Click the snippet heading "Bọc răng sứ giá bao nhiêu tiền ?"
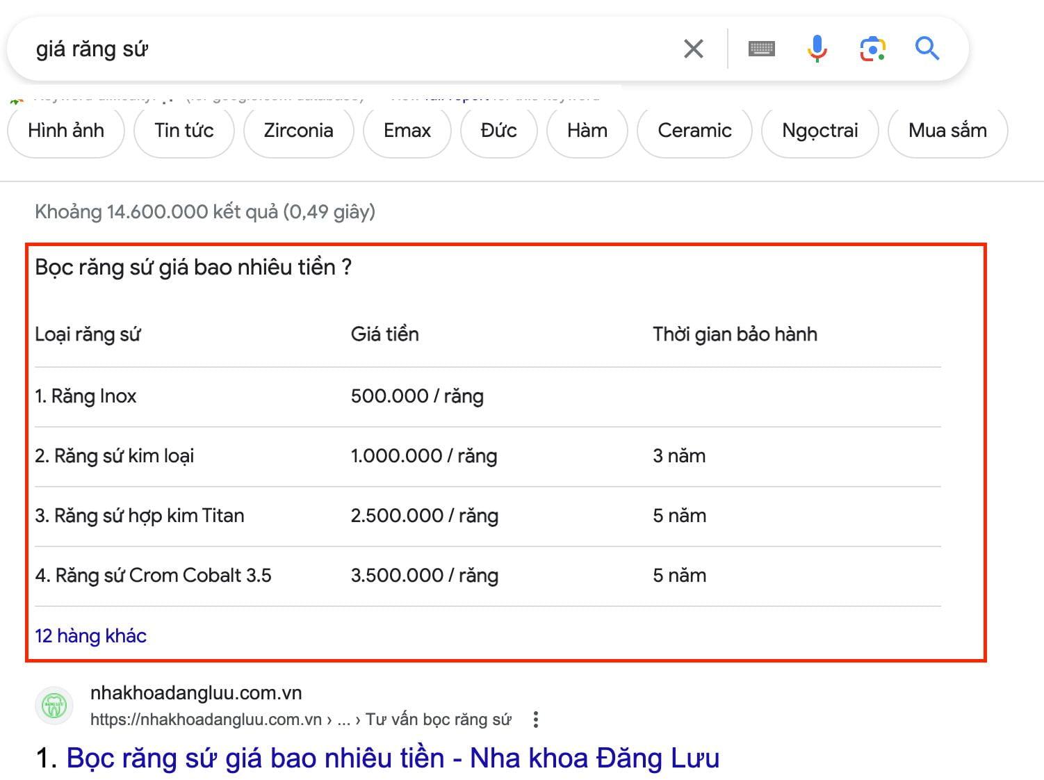Viewport: 1044px width, 780px height. (193, 268)
